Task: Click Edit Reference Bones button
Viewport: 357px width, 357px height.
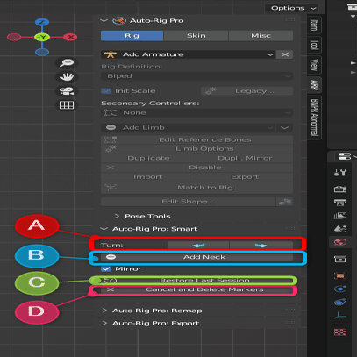Action: (x=196, y=139)
